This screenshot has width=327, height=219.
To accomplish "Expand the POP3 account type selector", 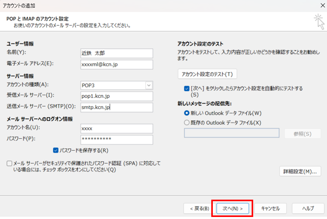I will coord(148,85).
